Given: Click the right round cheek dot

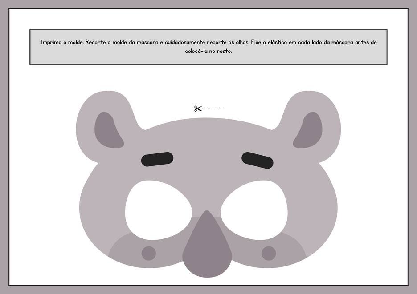Looking at the screenshot, I should coord(269,253).
